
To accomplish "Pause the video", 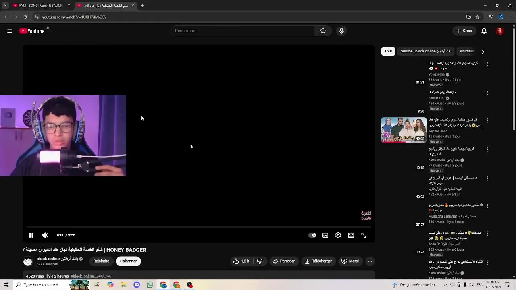I will tap(31, 235).
